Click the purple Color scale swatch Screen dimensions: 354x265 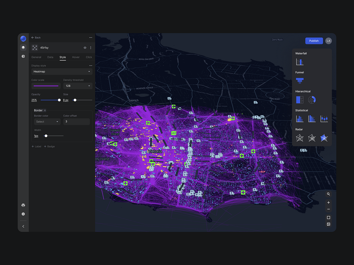(x=46, y=86)
